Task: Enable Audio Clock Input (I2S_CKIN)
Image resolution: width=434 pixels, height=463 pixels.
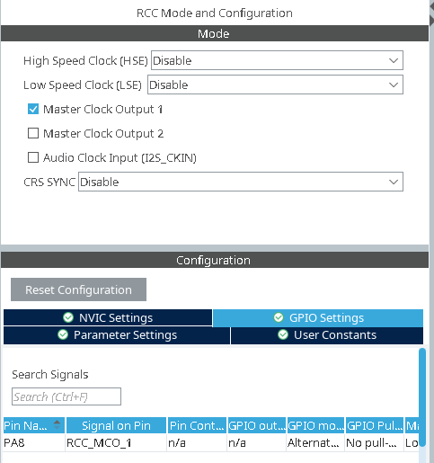Action: 33,157
